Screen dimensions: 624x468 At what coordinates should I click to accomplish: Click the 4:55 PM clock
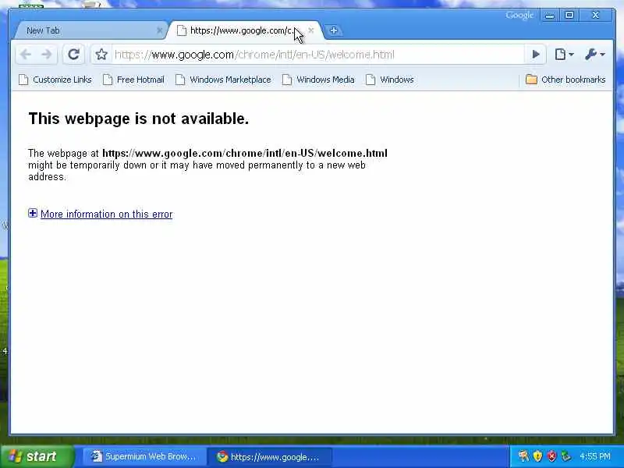595,456
